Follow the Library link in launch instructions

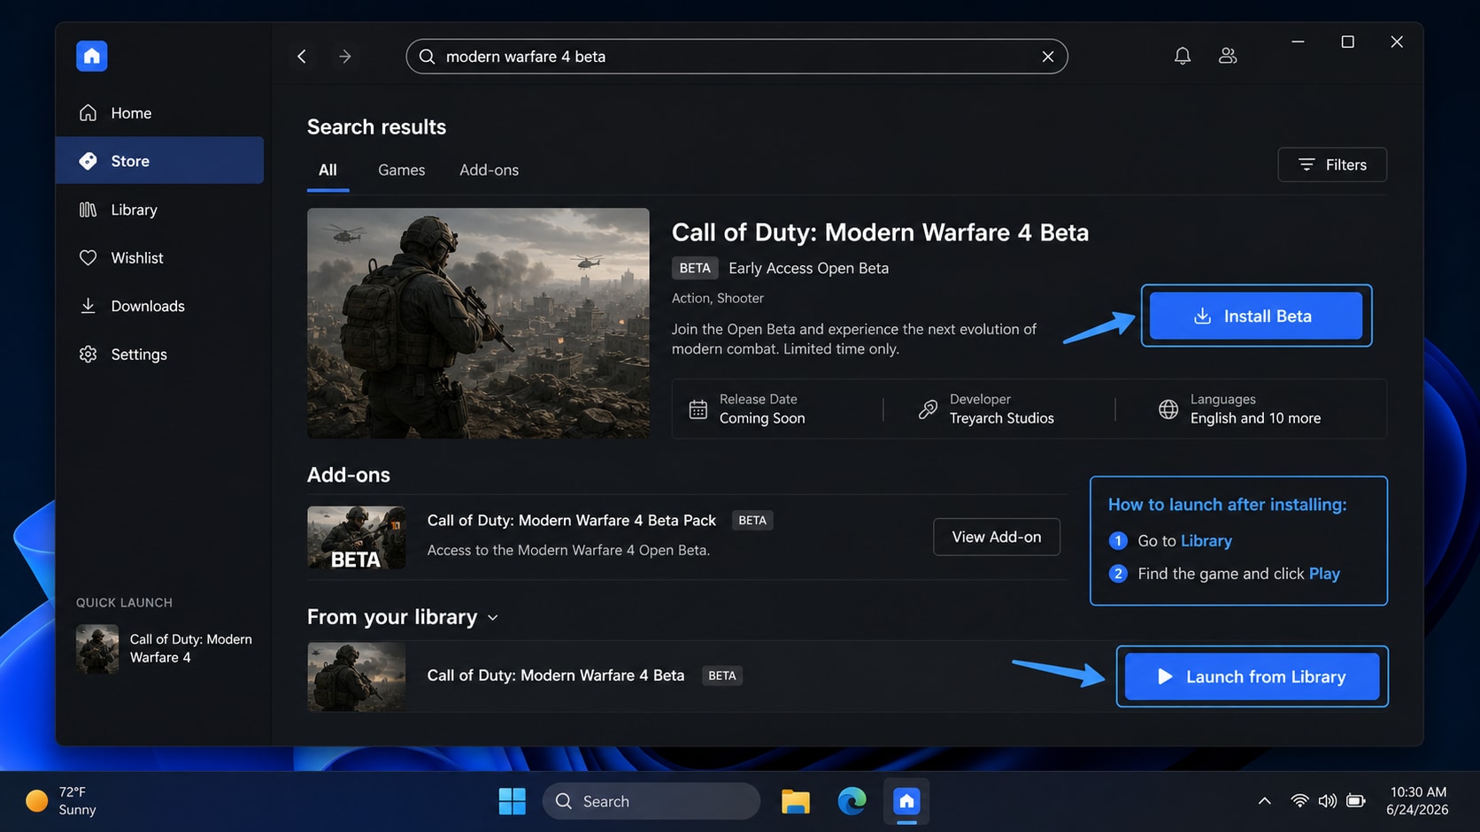click(x=1206, y=540)
